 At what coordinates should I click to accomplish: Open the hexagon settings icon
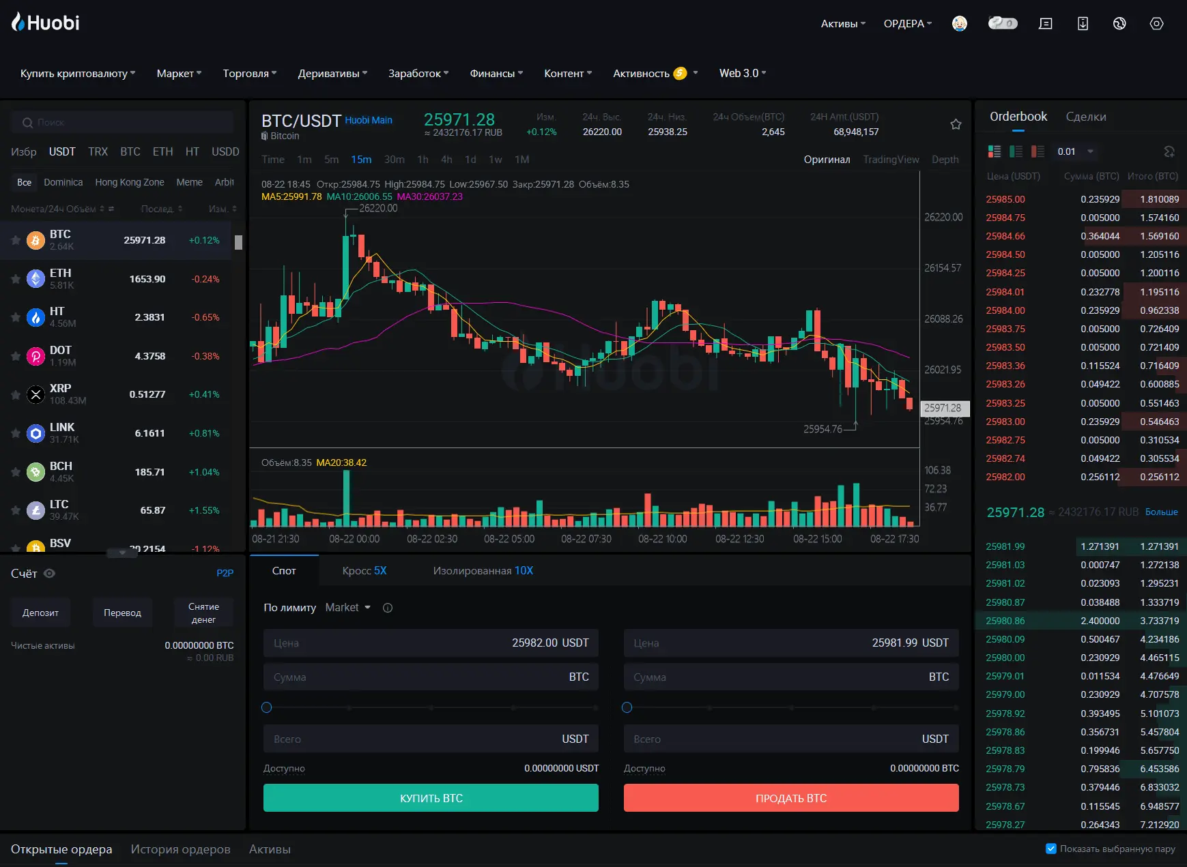point(1156,24)
